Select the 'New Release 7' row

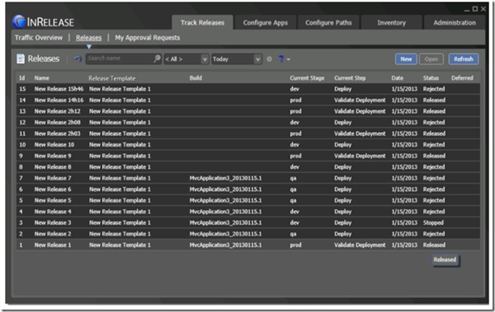(x=248, y=178)
